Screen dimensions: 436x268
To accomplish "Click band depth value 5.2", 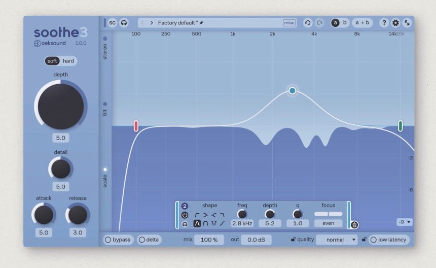I will 270,223.
